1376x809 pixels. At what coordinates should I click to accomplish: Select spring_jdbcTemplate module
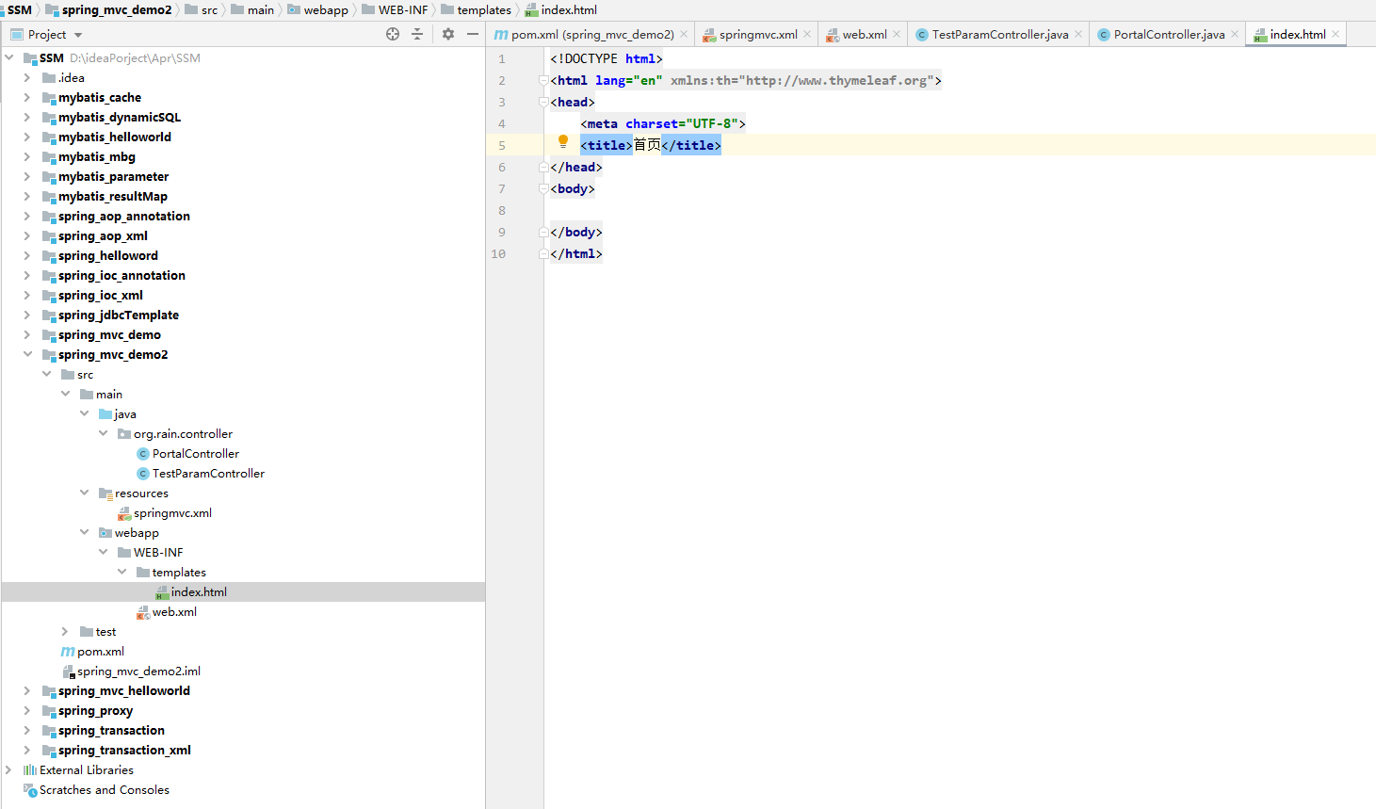point(119,315)
